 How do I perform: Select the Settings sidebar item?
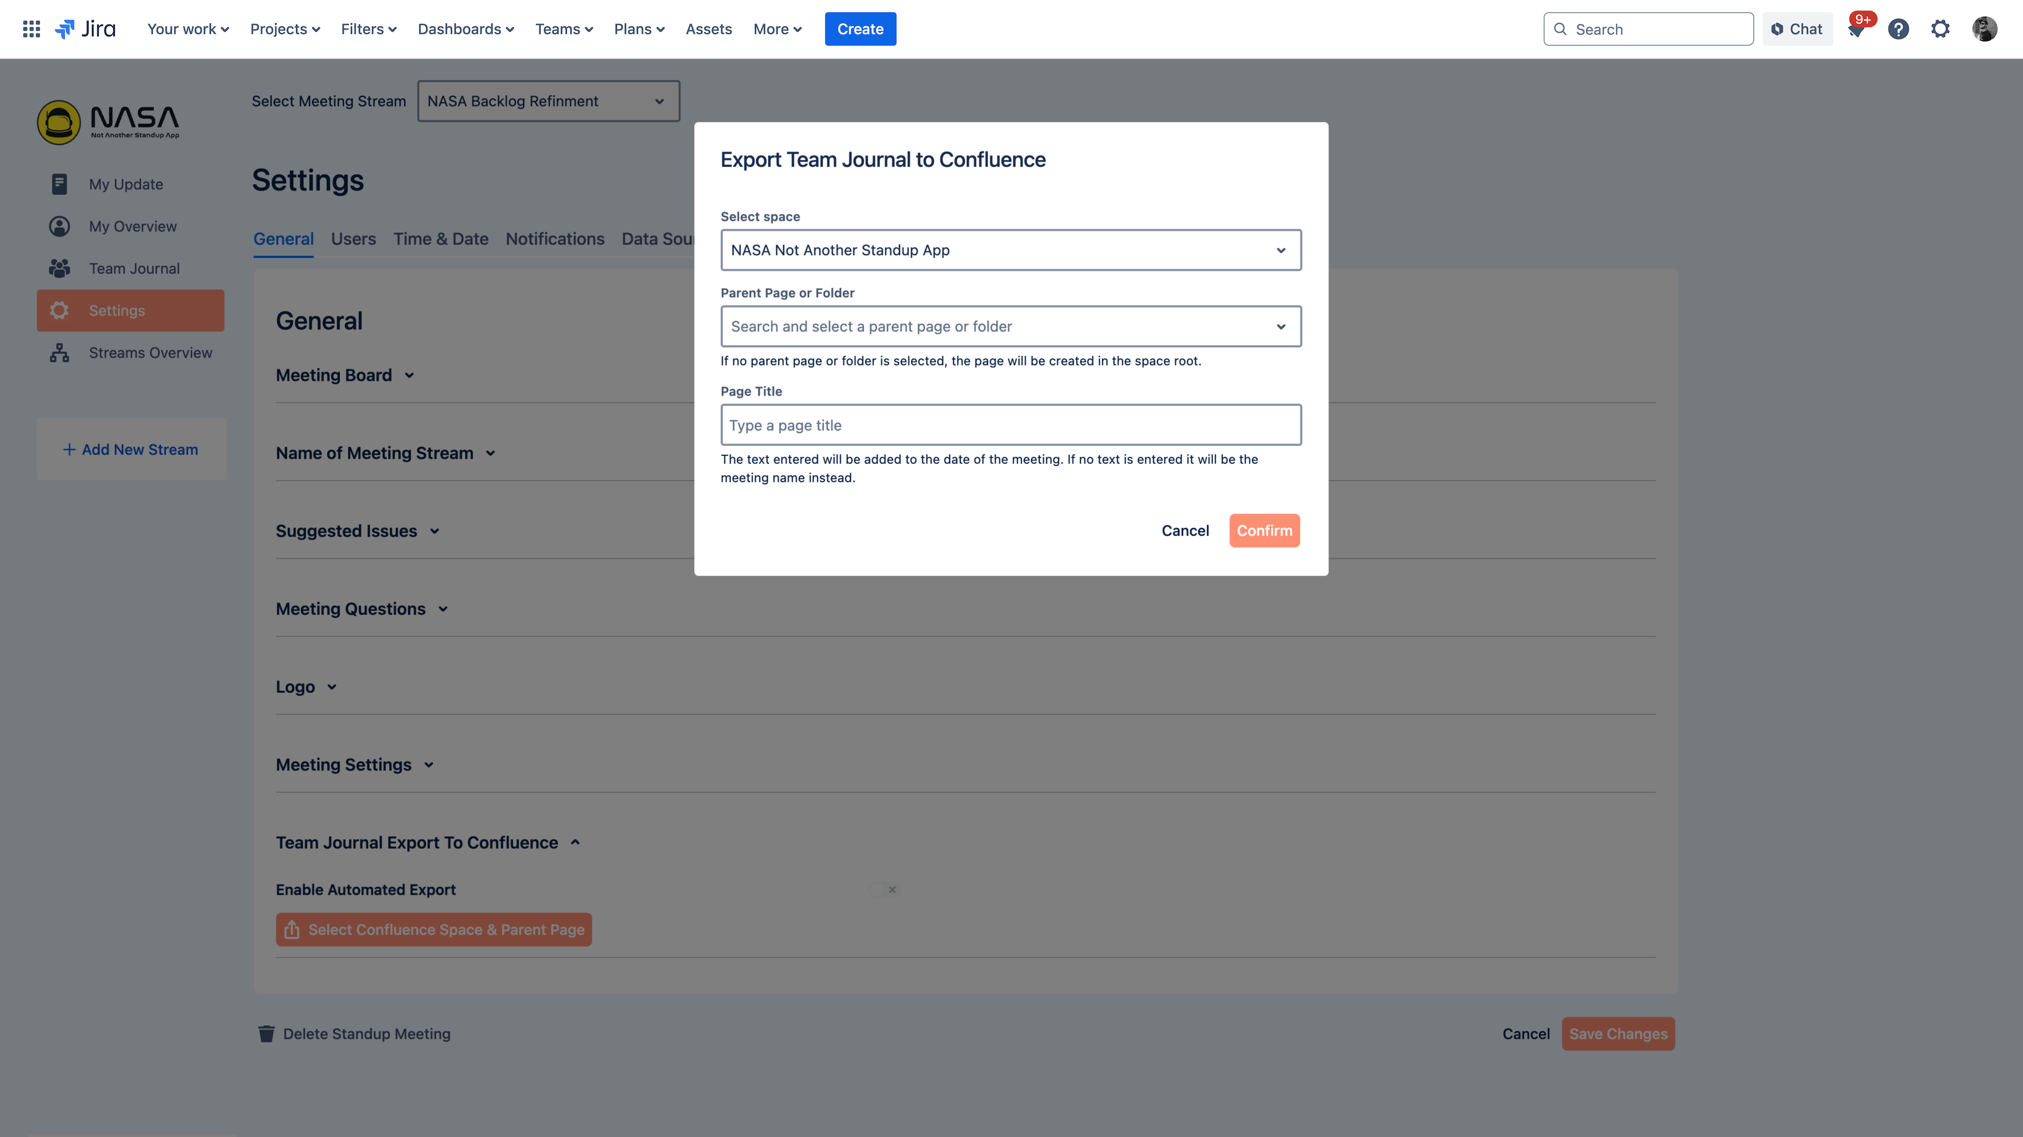click(x=130, y=311)
